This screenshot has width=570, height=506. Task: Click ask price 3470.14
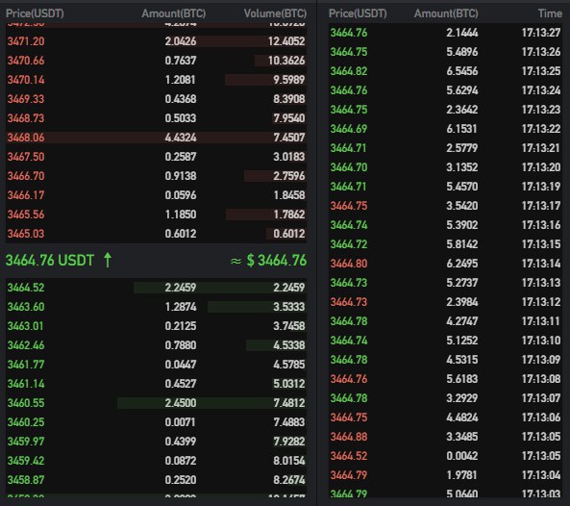26,80
